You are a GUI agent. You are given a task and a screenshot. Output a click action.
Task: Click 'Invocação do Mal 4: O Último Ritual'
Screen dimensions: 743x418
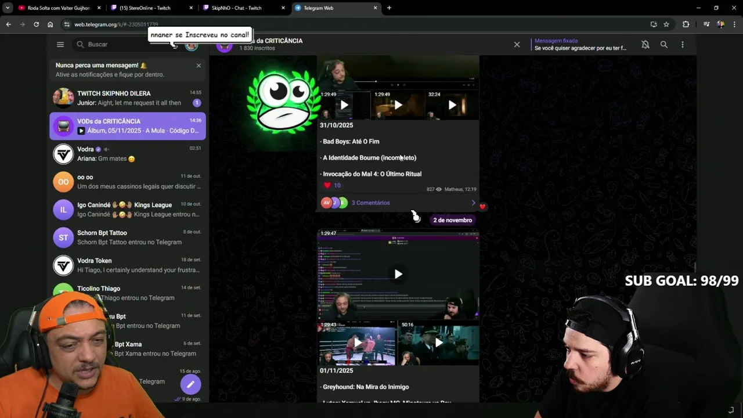[372, 174]
